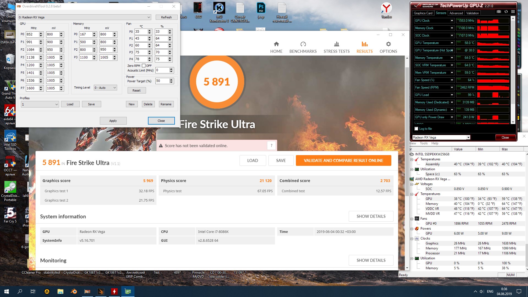Click Power Target percent input field

162,81
